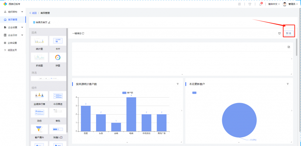Click 一键清空 to clear layout
Viewport: 301px width, 146px height.
[x=78, y=33]
